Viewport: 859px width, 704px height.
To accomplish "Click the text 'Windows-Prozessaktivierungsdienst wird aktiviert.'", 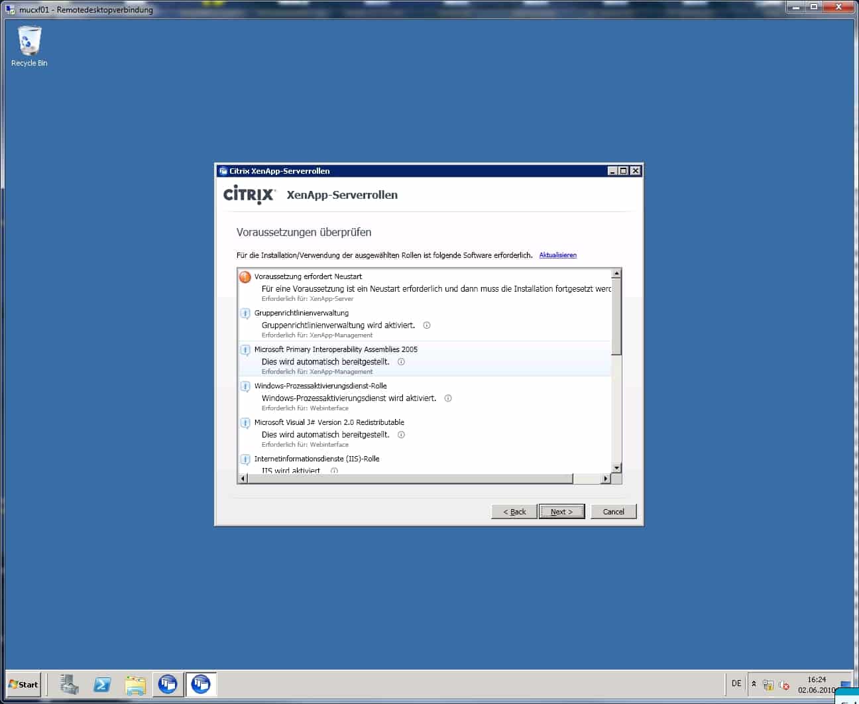I will (x=349, y=398).
